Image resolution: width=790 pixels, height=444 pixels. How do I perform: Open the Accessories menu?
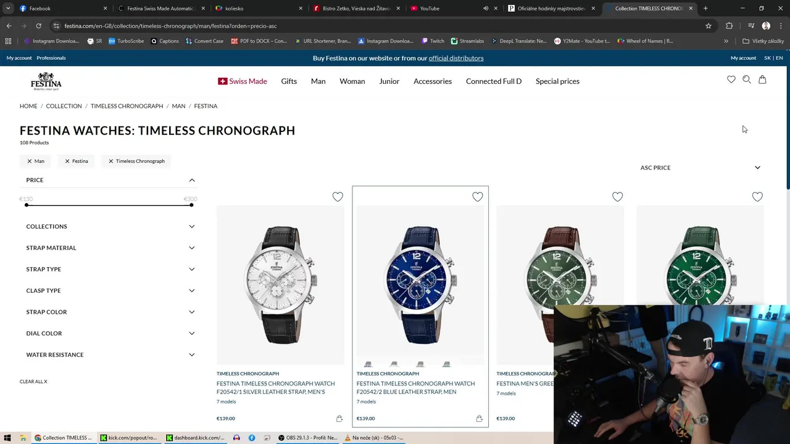[433, 81]
